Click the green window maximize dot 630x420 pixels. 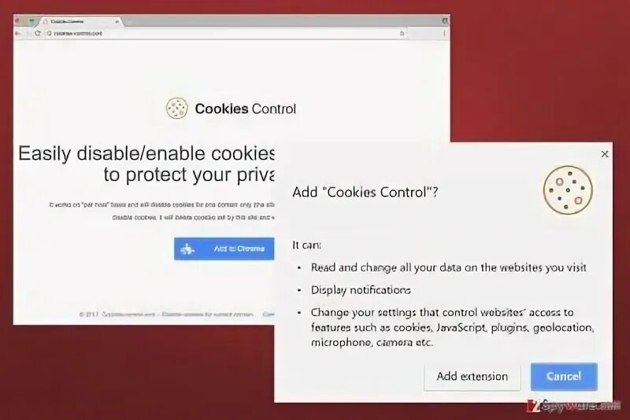pyautogui.click(x=32, y=20)
